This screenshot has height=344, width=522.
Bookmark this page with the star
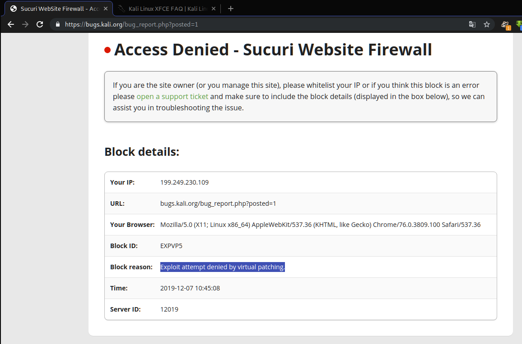click(487, 24)
